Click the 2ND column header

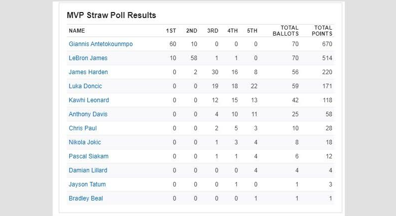tap(192, 31)
